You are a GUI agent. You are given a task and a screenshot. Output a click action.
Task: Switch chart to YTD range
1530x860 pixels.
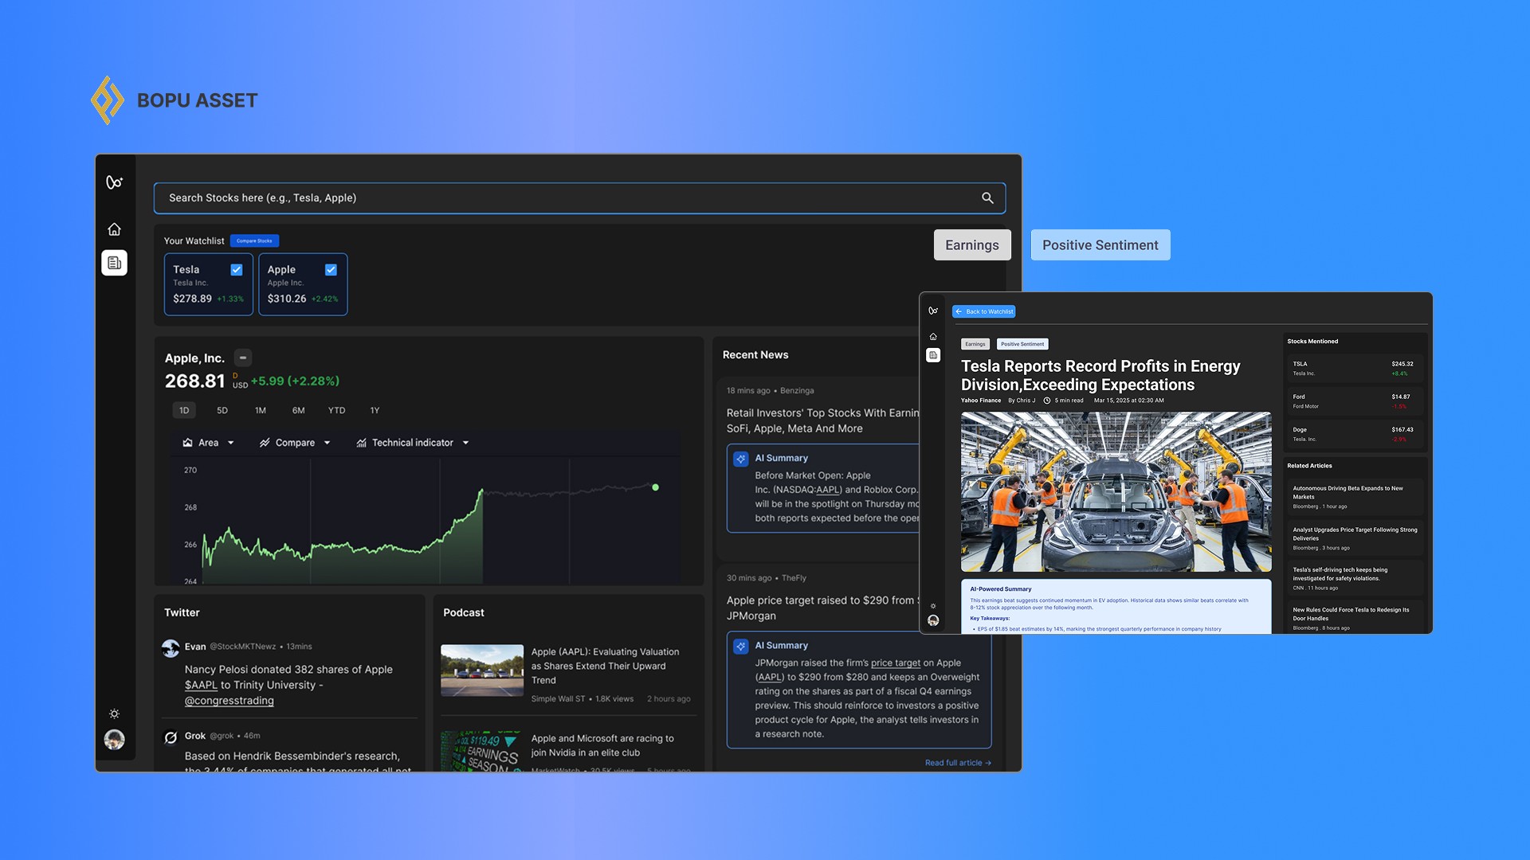pos(336,411)
